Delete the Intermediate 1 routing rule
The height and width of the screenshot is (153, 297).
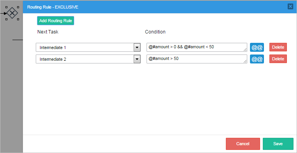point(278,47)
